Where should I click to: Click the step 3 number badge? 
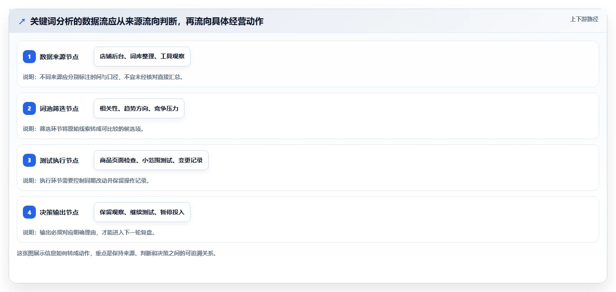29,160
